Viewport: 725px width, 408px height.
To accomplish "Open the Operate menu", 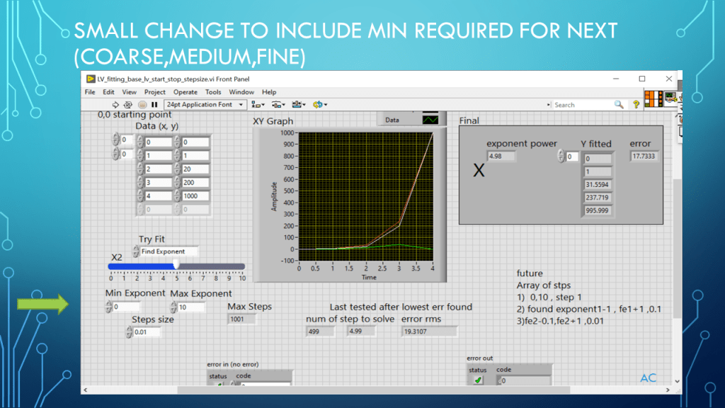I will coord(185,92).
